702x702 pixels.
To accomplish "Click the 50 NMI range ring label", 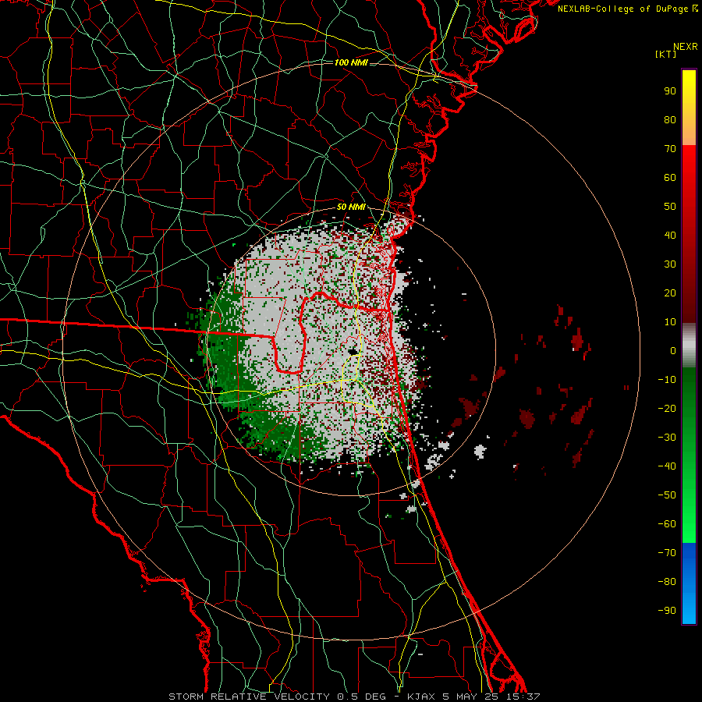I will 351,207.
